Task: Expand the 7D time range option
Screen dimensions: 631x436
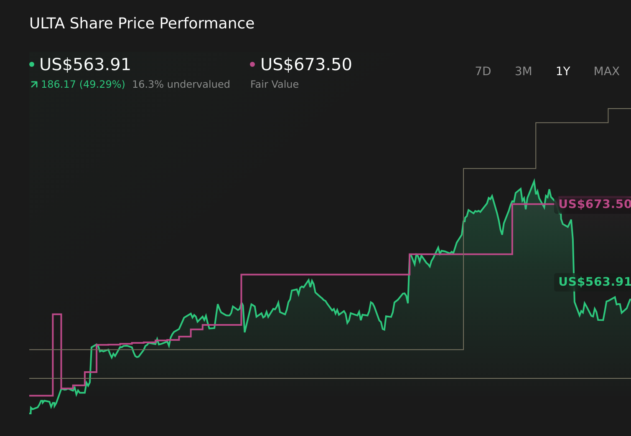Action: [x=483, y=71]
